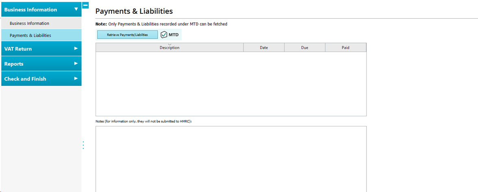Open the Reports menu section

click(14, 64)
